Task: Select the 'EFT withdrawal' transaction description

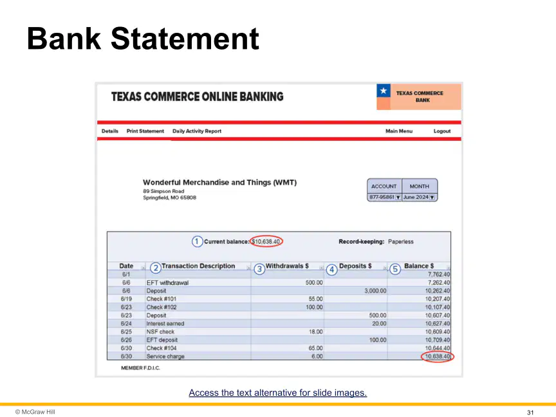Action: pos(167,283)
